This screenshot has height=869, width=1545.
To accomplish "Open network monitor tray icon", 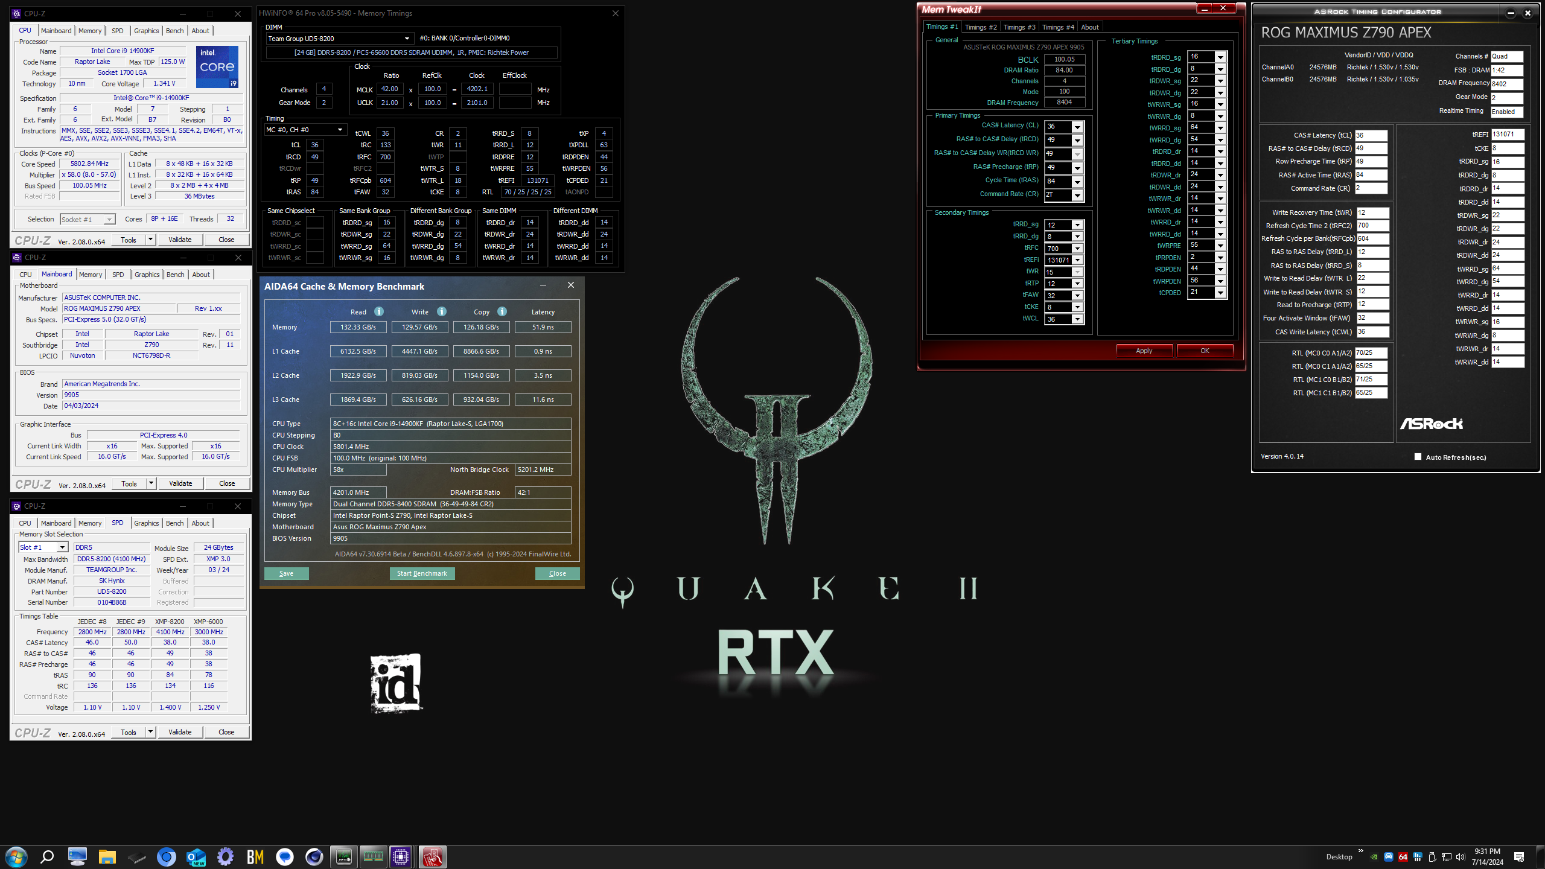I will coord(1447,857).
